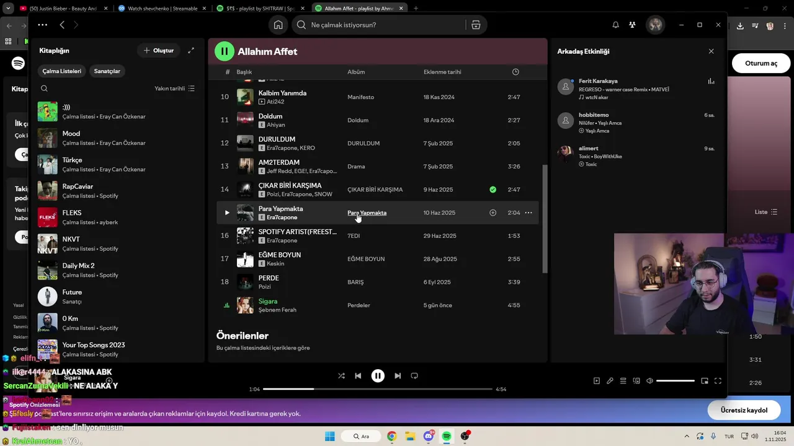Image resolution: width=794 pixels, height=446 pixels.
Task: Pause playback with white center button
Action: (378, 376)
